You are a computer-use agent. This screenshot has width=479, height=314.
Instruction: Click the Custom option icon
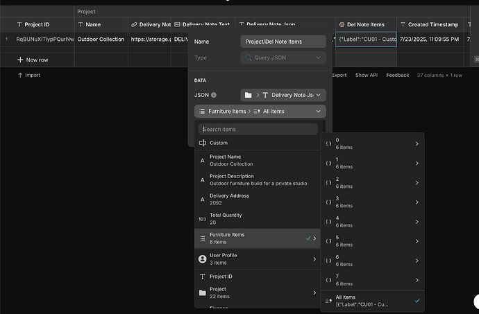202,143
